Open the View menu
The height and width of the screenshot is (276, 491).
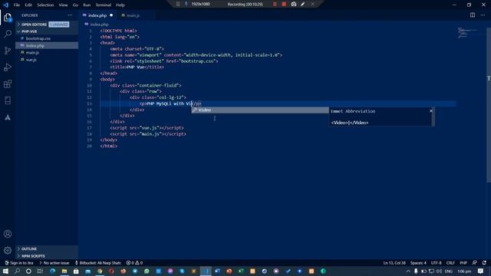(63, 5)
